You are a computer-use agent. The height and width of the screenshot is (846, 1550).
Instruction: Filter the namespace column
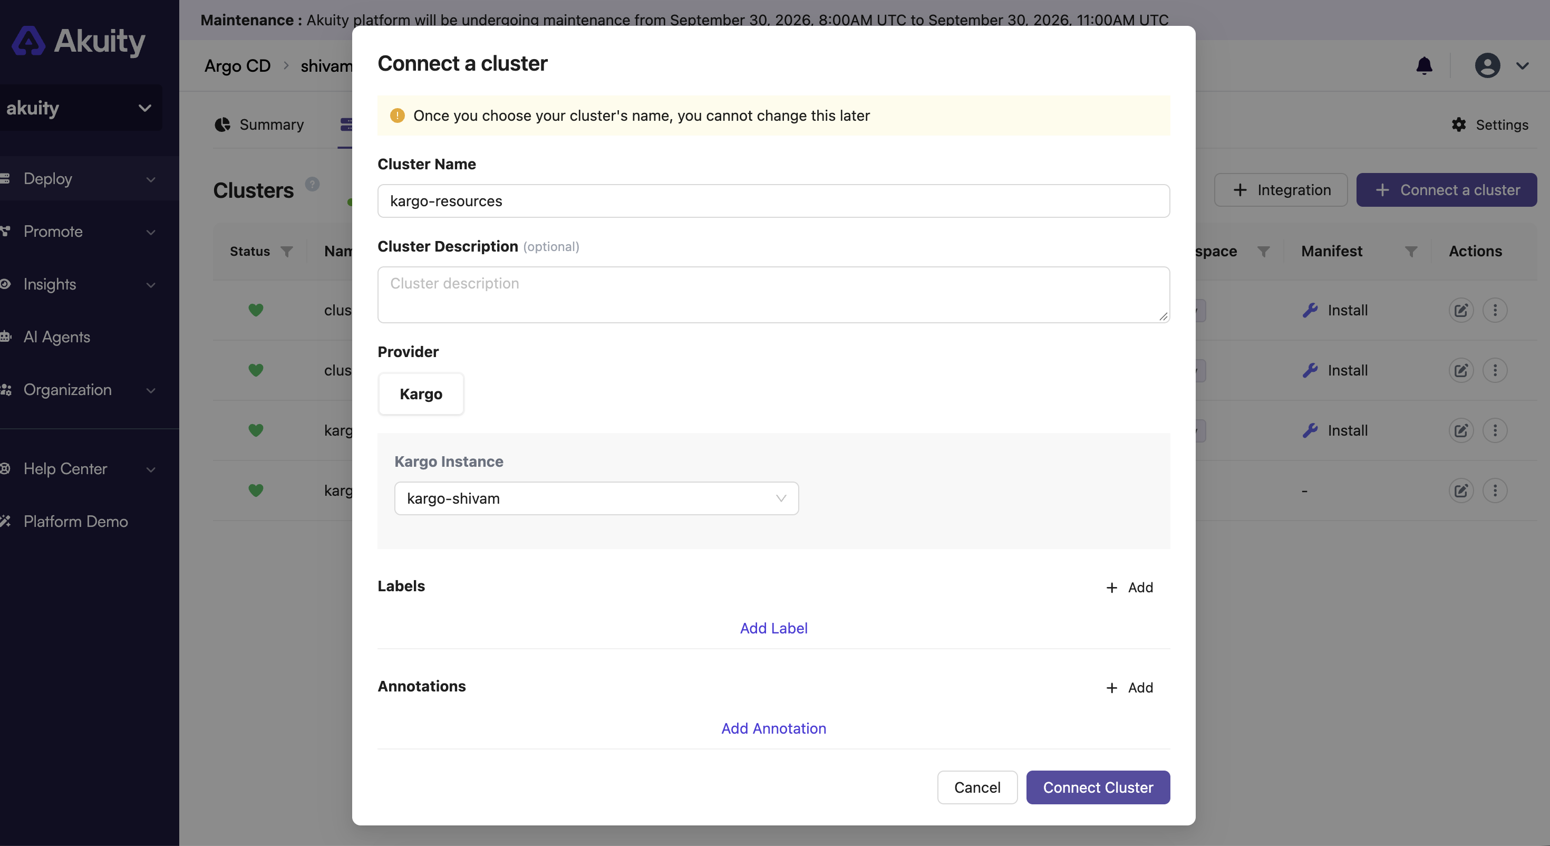click(1264, 251)
